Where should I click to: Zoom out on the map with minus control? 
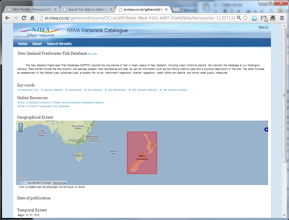(x=20, y=130)
